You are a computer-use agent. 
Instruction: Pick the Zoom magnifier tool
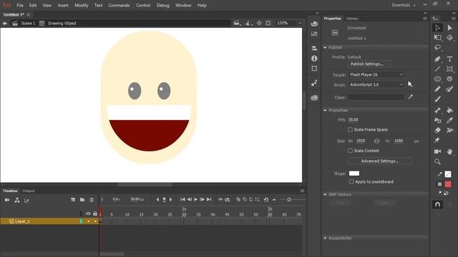(x=437, y=162)
